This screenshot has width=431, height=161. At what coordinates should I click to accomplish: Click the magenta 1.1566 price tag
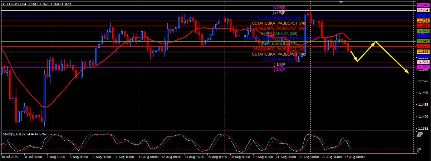(423, 67)
